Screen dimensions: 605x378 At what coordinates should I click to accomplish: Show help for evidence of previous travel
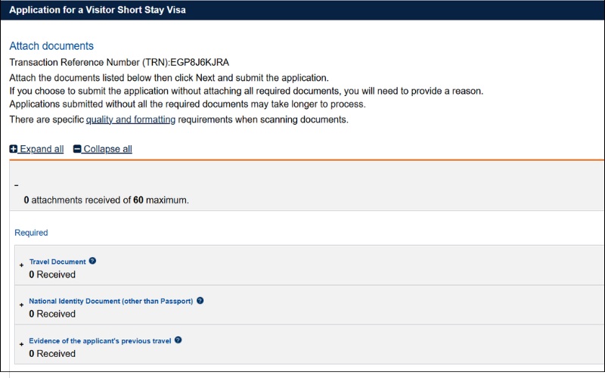click(x=178, y=340)
